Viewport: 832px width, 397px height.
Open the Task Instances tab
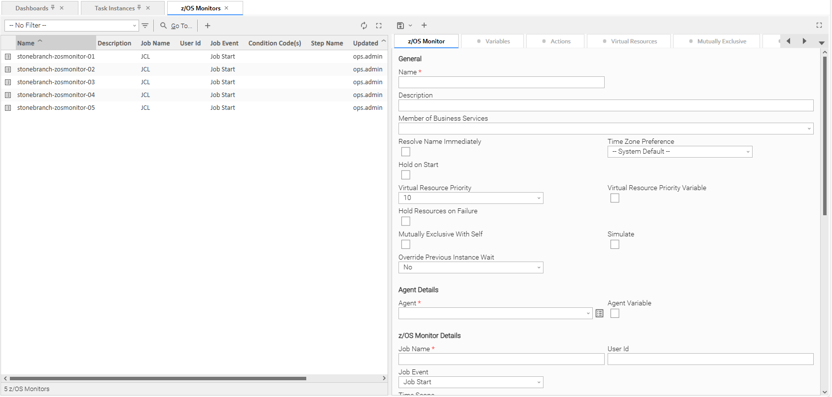click(114, 8)
